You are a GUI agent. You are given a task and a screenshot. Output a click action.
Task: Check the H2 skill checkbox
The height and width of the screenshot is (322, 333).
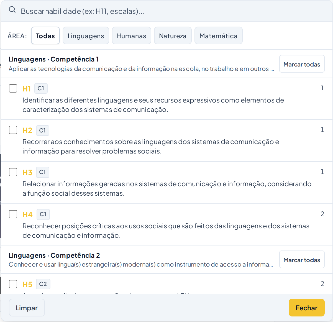pyautogui.click(x=13, y=130)
